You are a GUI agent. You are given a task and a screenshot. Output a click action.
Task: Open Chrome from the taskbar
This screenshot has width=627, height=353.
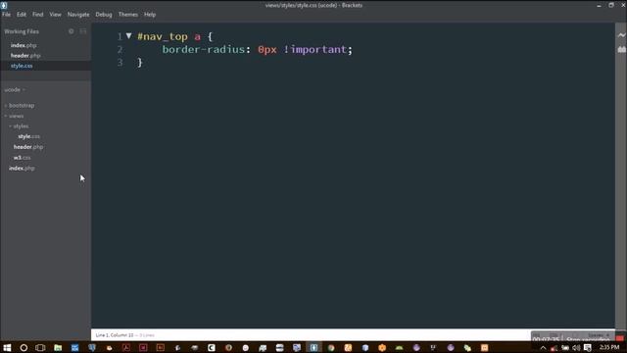click(x=331, y=348)
